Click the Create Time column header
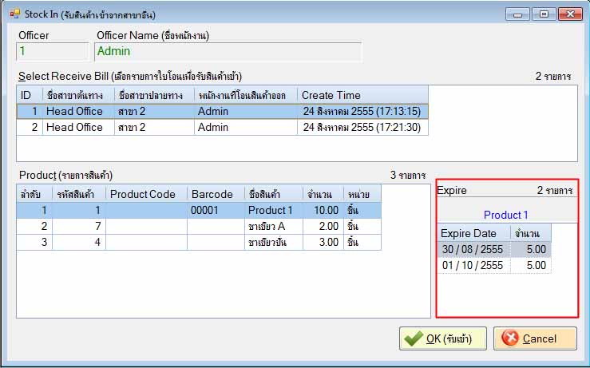 click(x=362, y=95)
